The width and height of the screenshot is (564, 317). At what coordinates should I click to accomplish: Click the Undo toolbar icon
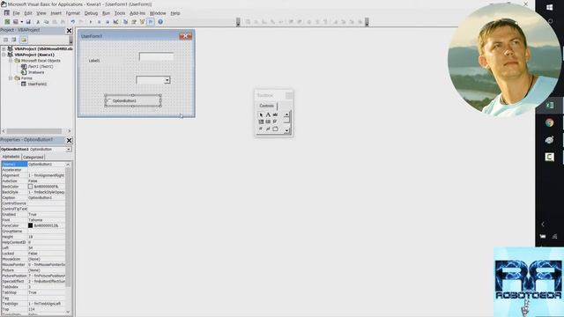[x=72, y=22]
